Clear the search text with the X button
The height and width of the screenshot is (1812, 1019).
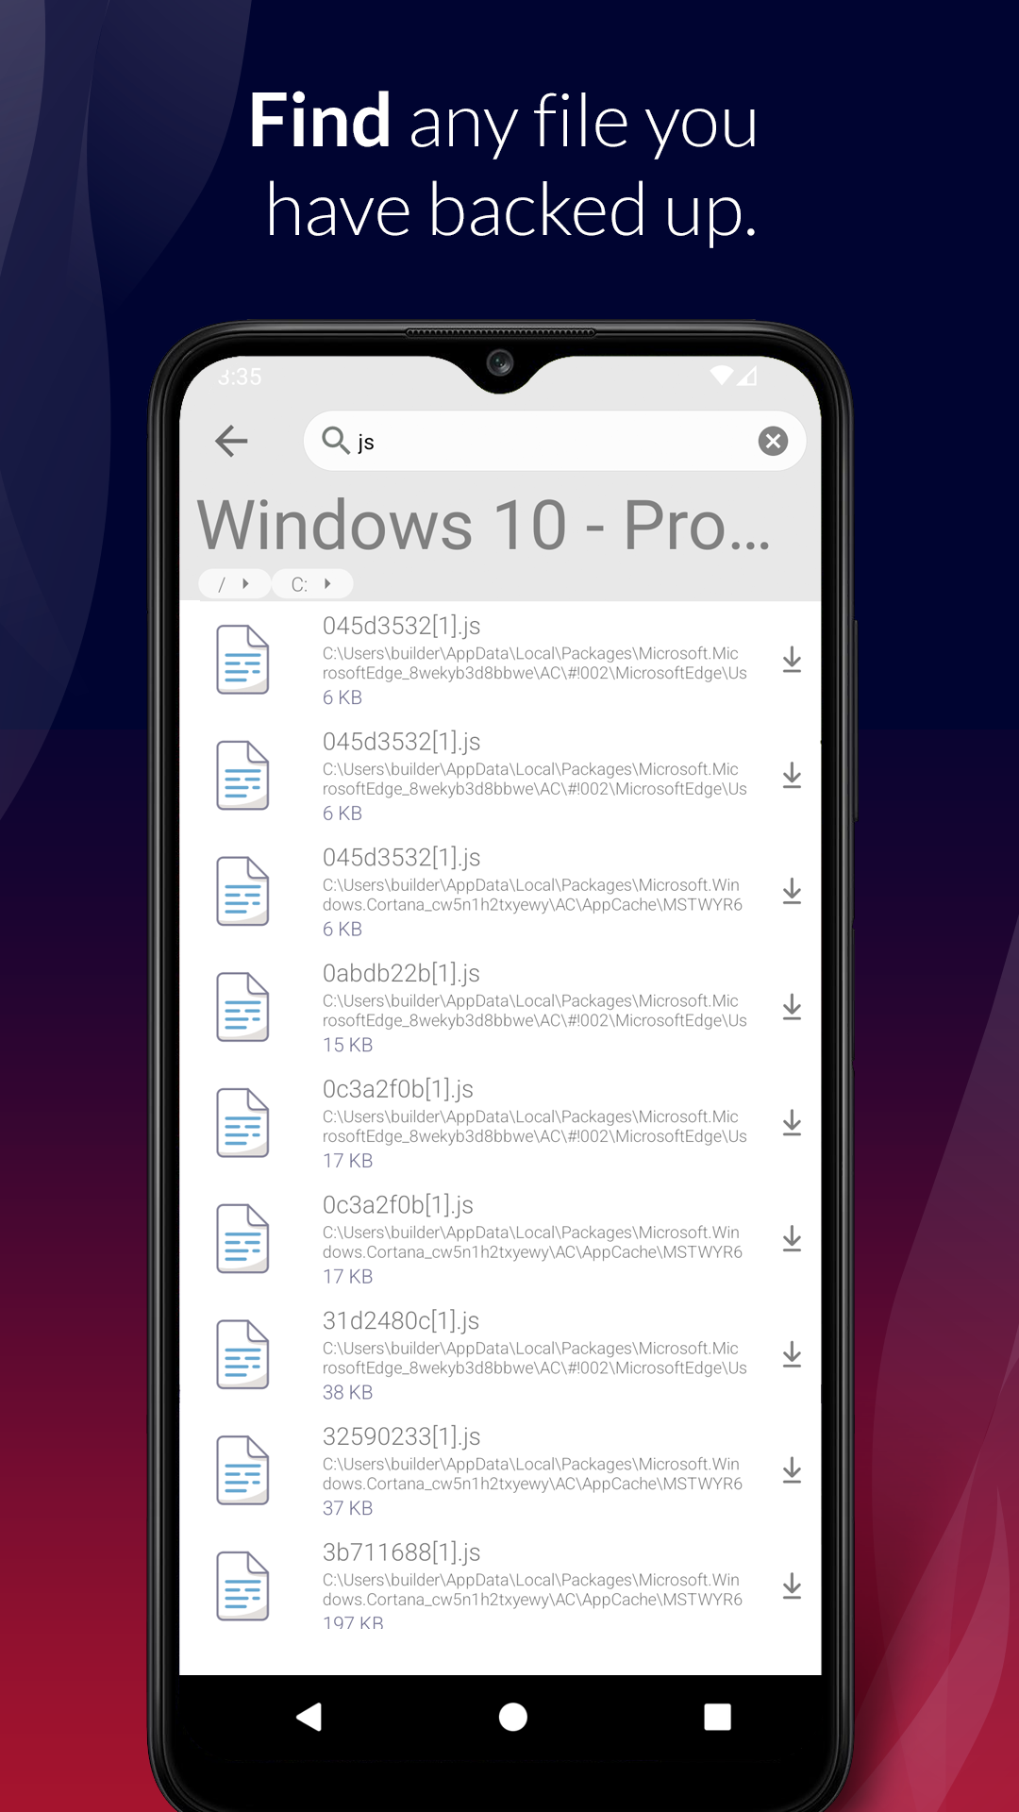[x=773, y=441]
